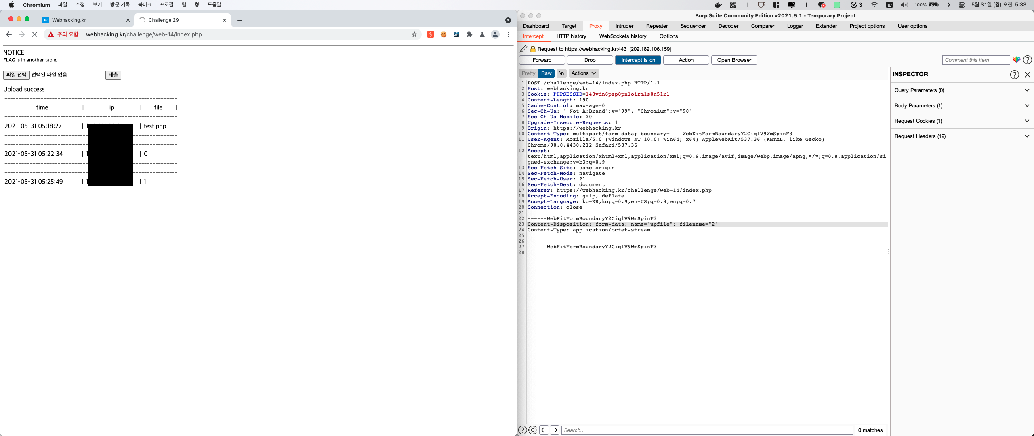Click the Burp highlight color picker icon
The width and height of the screenshot is (1034, 436).
coord(1016,60)
